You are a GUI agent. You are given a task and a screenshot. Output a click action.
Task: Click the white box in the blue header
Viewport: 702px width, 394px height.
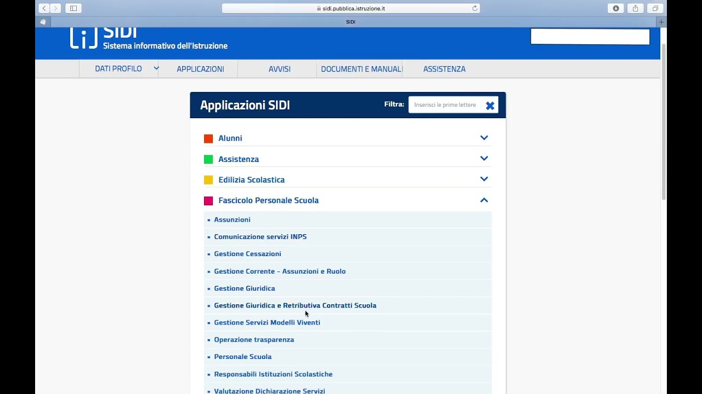(590, 37)
